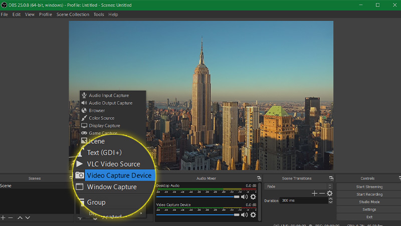Open the File menu
The image size is (401, 226).
[x=5, y=15]
